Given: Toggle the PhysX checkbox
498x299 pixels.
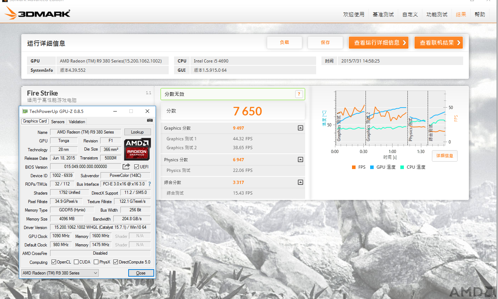Looking at the screenshot, I should click(x=96, y=262).
